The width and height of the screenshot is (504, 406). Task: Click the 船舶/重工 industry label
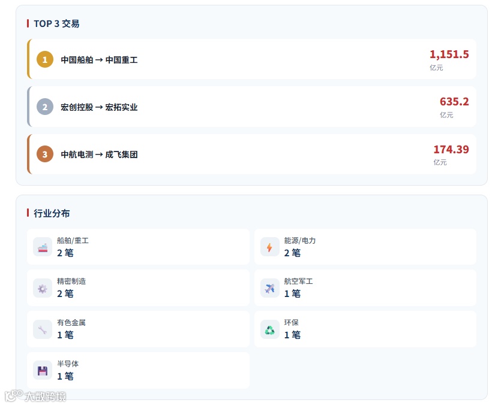coord(73,241)
